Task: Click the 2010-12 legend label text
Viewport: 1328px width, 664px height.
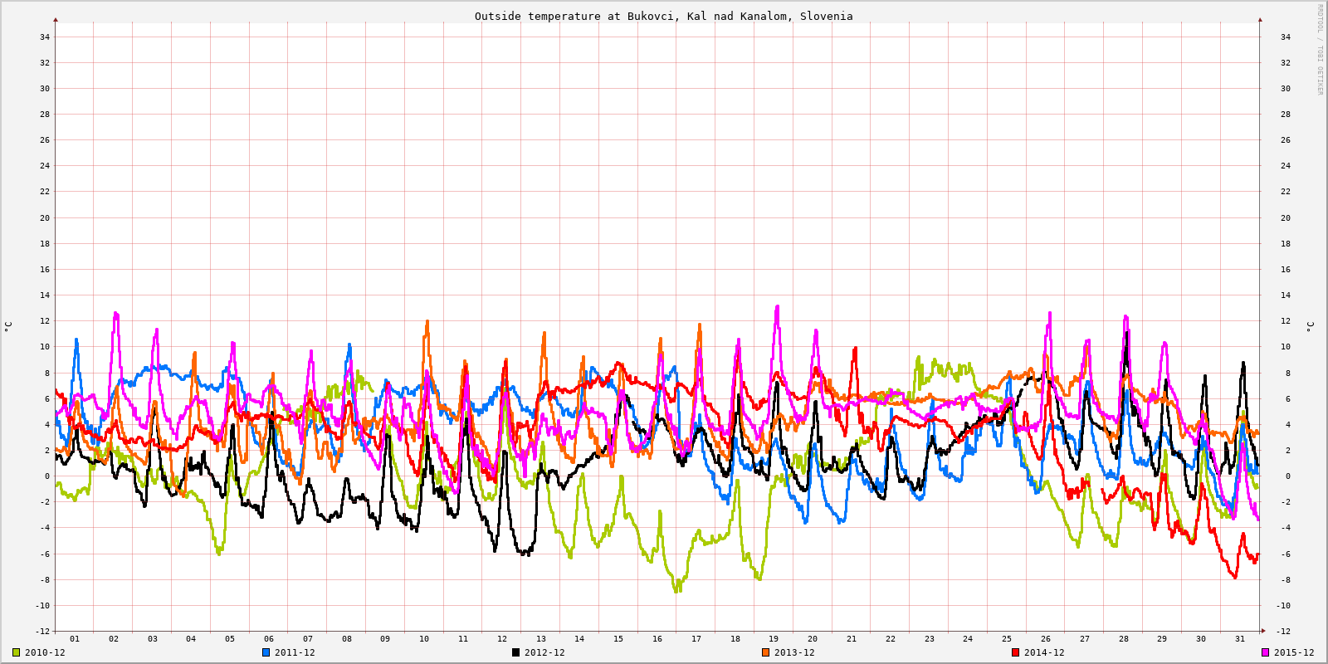Action: pos(45,652)
